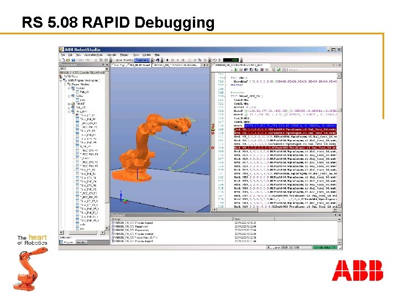Select the Process Time output message
Screen dimensions: 398x299
[134, 238]
